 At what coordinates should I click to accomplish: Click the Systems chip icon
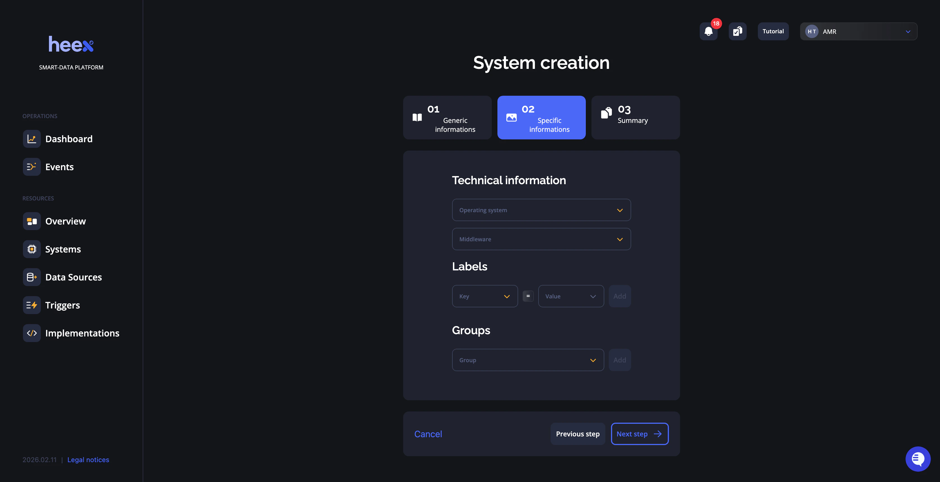32,249
